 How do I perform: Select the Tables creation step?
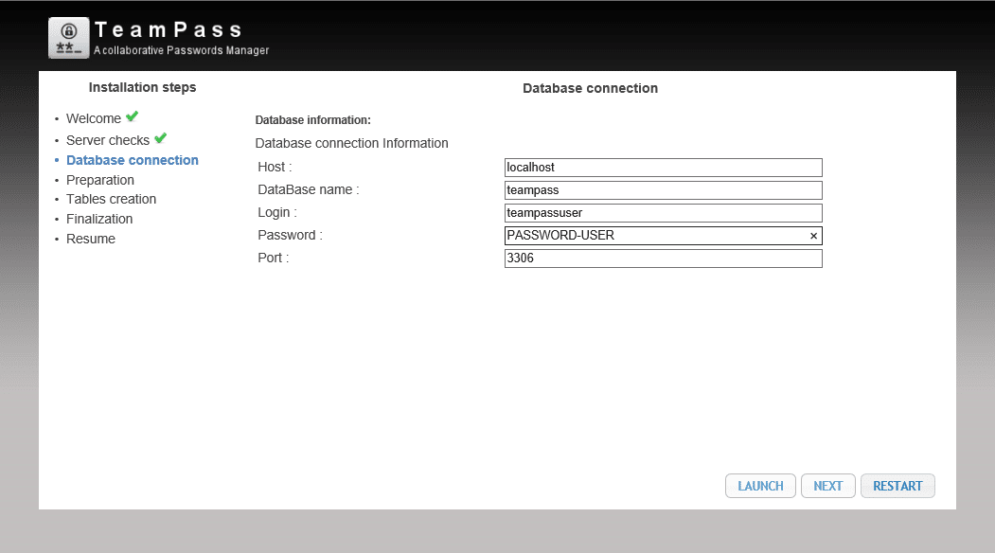[x=111, y=200]
